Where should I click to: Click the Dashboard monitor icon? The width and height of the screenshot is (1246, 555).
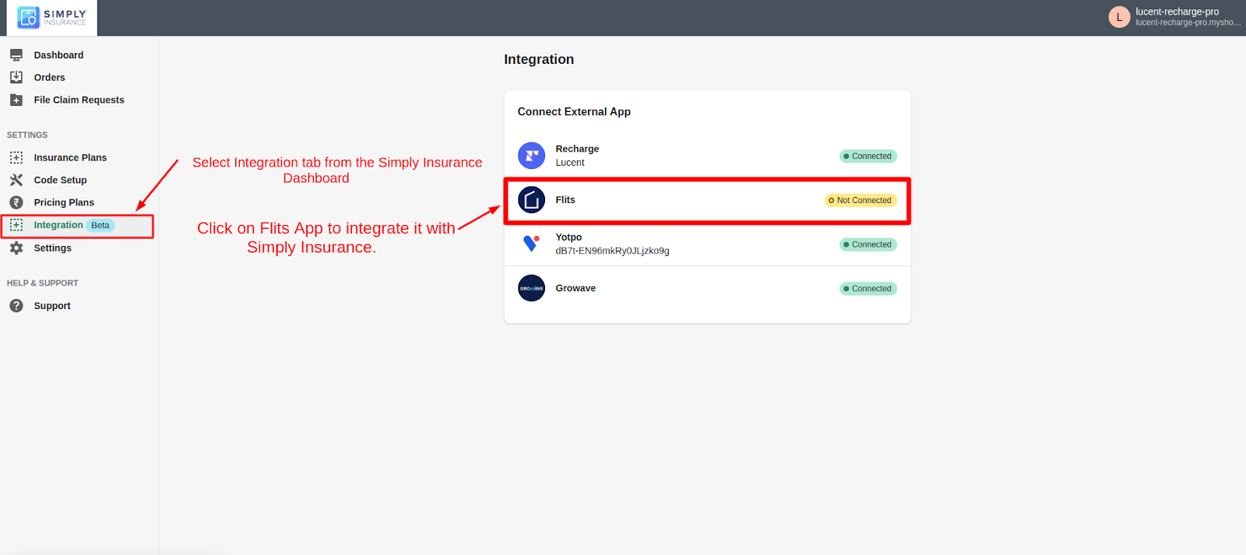tap(16, 55)
